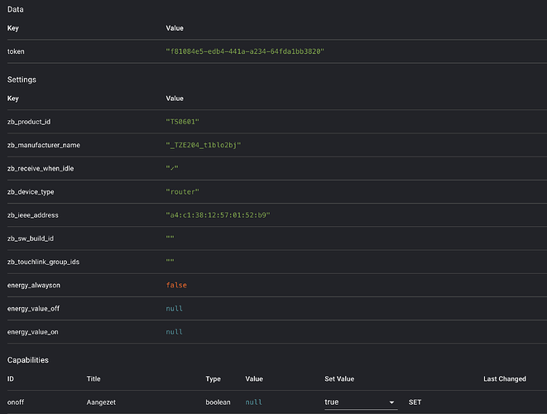The height and width of the screenshot is (414, 547).
Task: Click the Data section heading
Action: coord(16,9)
